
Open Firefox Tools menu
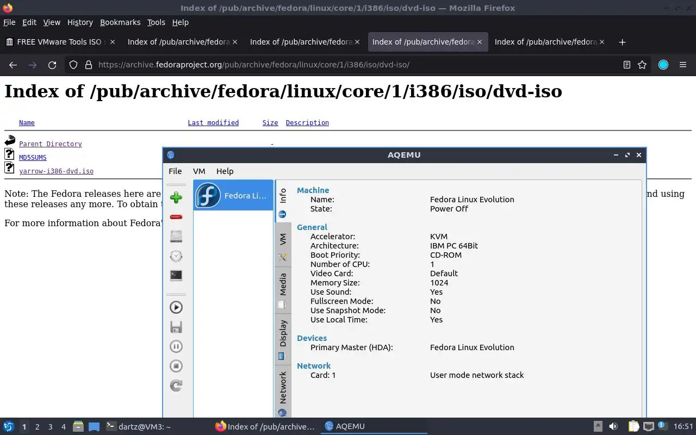tap(156, 22)
